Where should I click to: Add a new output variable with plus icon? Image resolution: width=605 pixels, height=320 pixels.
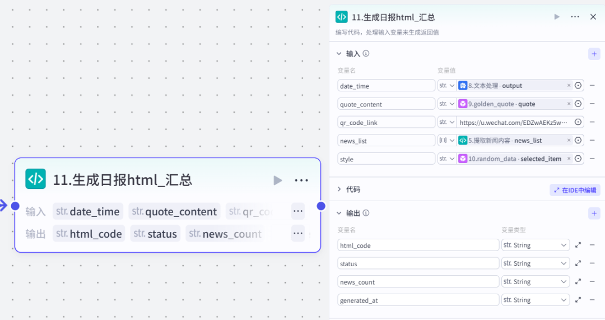[x=594, y=214]
